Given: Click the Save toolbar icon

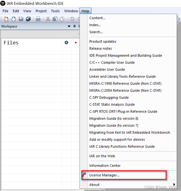Looking at the screenshot, I should coord(21,19).
